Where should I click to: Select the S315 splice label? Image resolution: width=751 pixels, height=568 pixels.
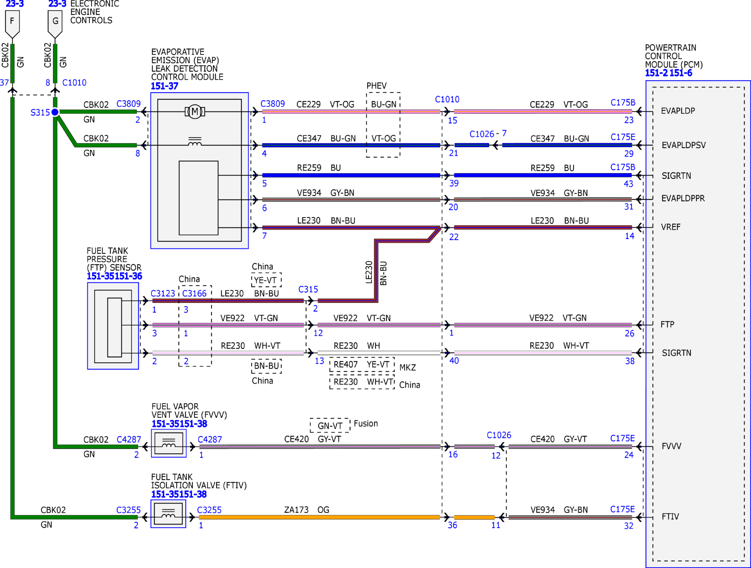click(40, 113)
